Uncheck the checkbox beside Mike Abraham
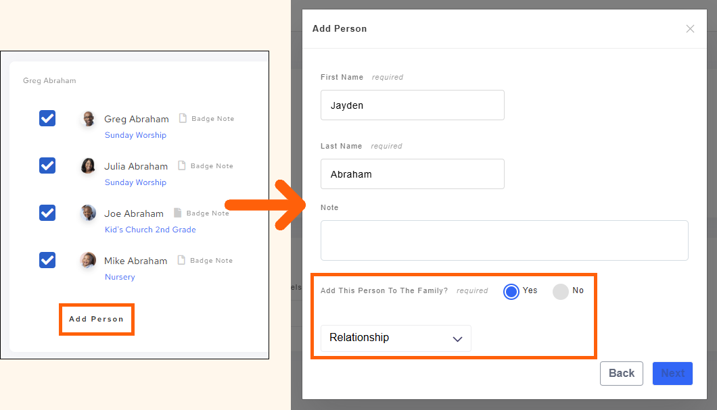Screen dimensions: 717x410 47,260
